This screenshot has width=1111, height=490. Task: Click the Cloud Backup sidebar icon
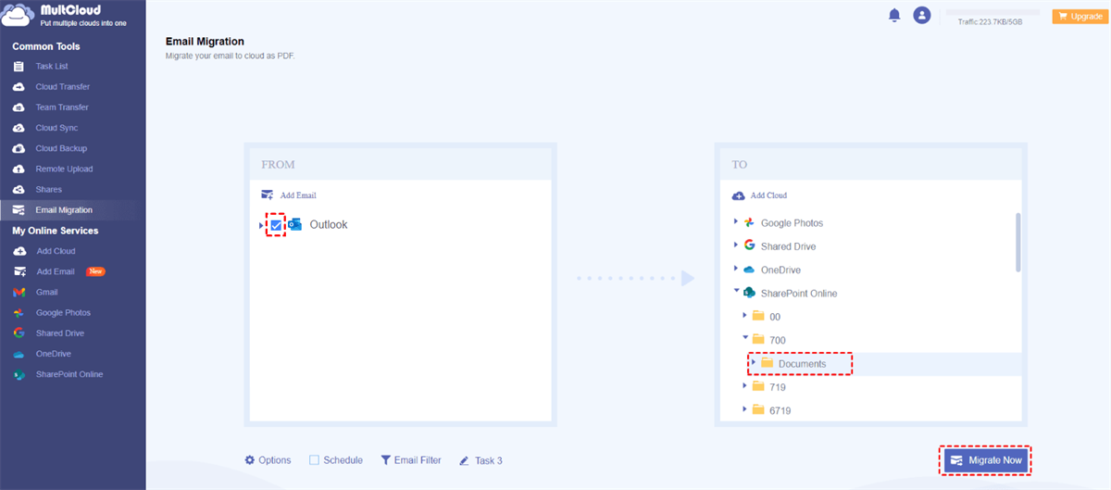tap(19, 148)
